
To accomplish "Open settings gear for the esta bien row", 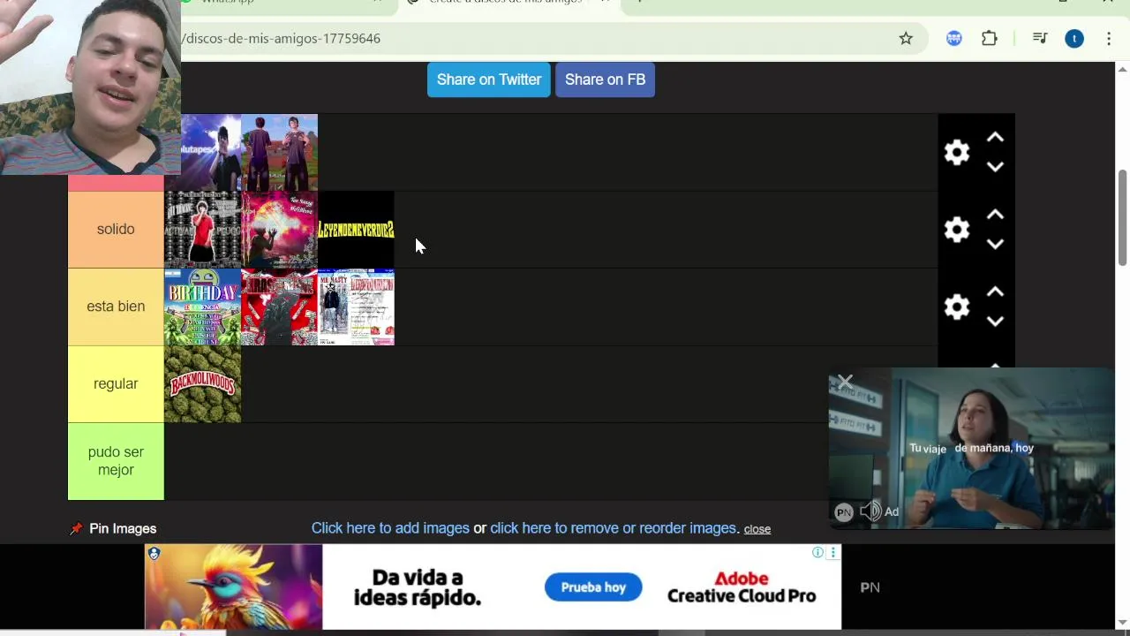I will coord(957,307).
